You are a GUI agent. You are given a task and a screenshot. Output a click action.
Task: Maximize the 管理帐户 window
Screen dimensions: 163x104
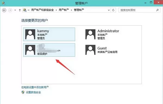tap(151, 2)
